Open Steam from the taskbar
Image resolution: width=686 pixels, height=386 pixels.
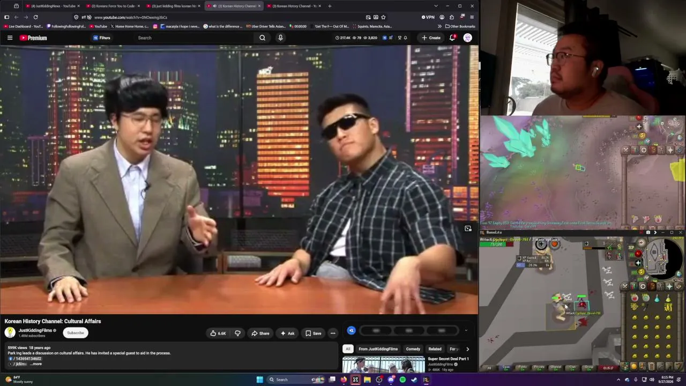click(x=414, y=380)
